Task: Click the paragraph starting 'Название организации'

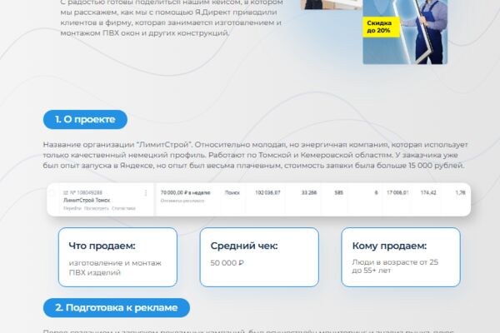Action: [x=256, y=155]
